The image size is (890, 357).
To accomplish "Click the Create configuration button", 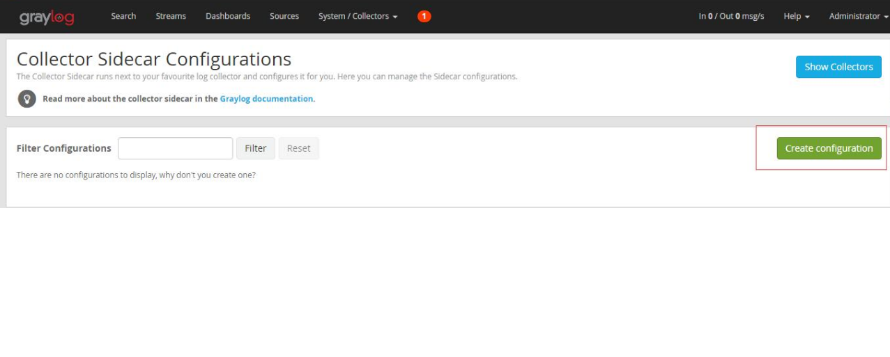I will point(829,148).
